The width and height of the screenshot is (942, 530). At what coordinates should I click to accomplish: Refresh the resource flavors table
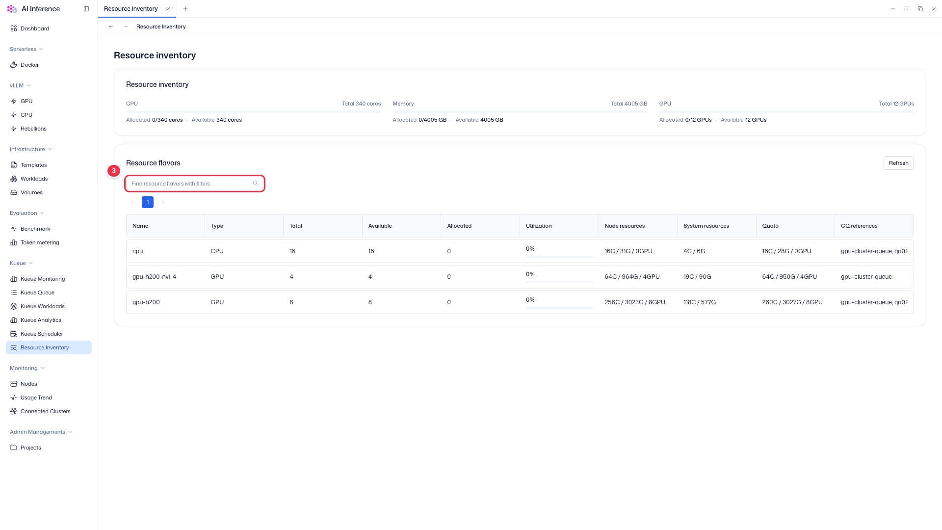pos(898,163)
